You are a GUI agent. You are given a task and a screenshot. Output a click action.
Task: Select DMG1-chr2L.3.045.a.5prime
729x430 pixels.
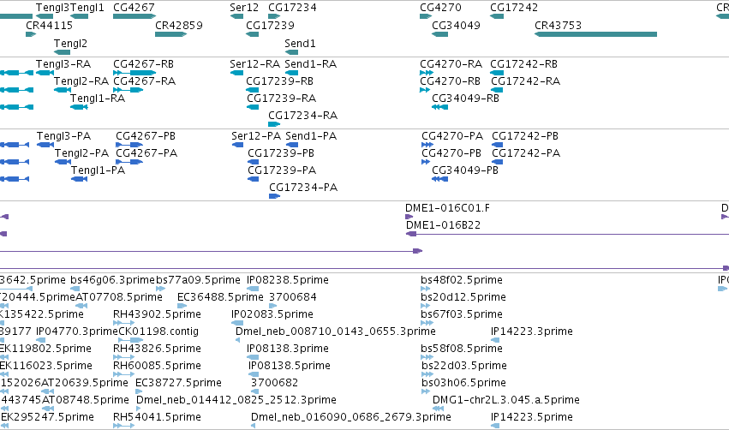pyautogui.click(x=506, y=400)
